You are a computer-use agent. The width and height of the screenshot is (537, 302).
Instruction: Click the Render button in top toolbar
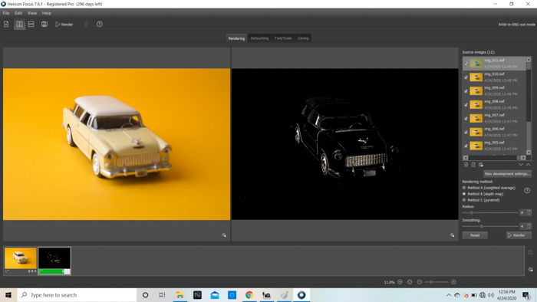(64, 25)
